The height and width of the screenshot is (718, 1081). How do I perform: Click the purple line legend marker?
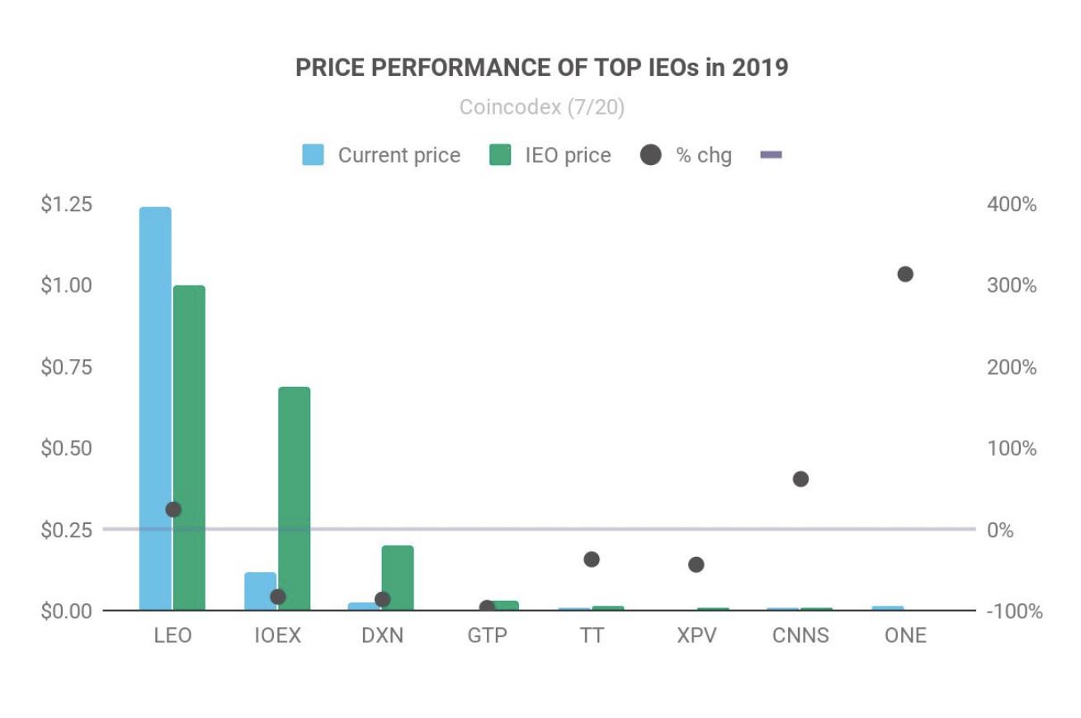click(x=771, y=155)
